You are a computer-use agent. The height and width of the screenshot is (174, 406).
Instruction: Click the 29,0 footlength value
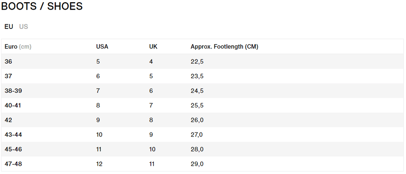coord(197,164)
